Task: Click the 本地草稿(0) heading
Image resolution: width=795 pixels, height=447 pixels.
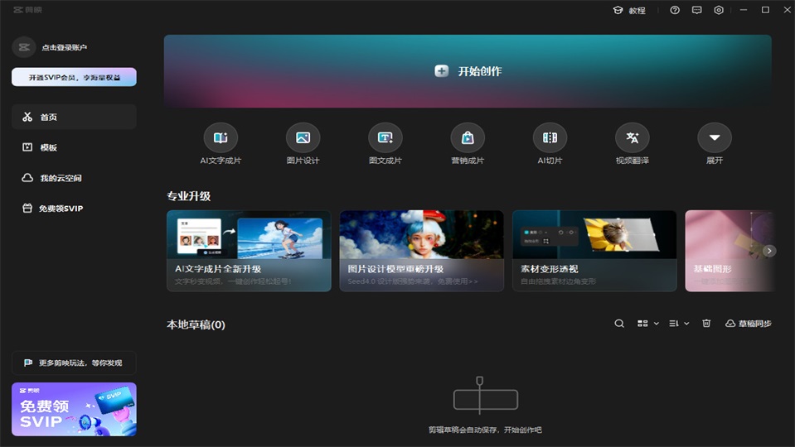Action: 196,324
